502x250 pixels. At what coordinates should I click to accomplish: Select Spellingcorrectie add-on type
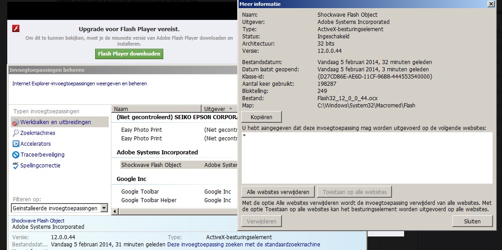click(x=40, y=166)
